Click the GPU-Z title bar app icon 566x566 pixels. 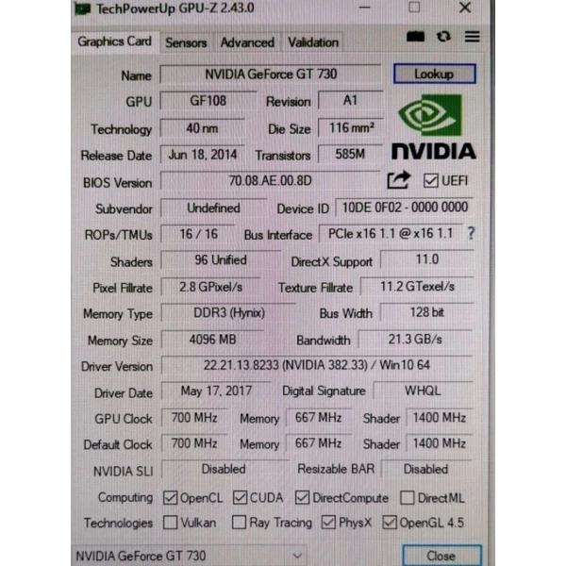[x=82, y=8]
